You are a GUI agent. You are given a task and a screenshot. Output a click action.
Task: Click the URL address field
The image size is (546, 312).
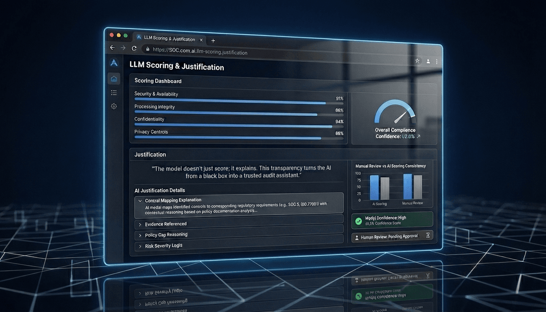[x=278, y=55]
